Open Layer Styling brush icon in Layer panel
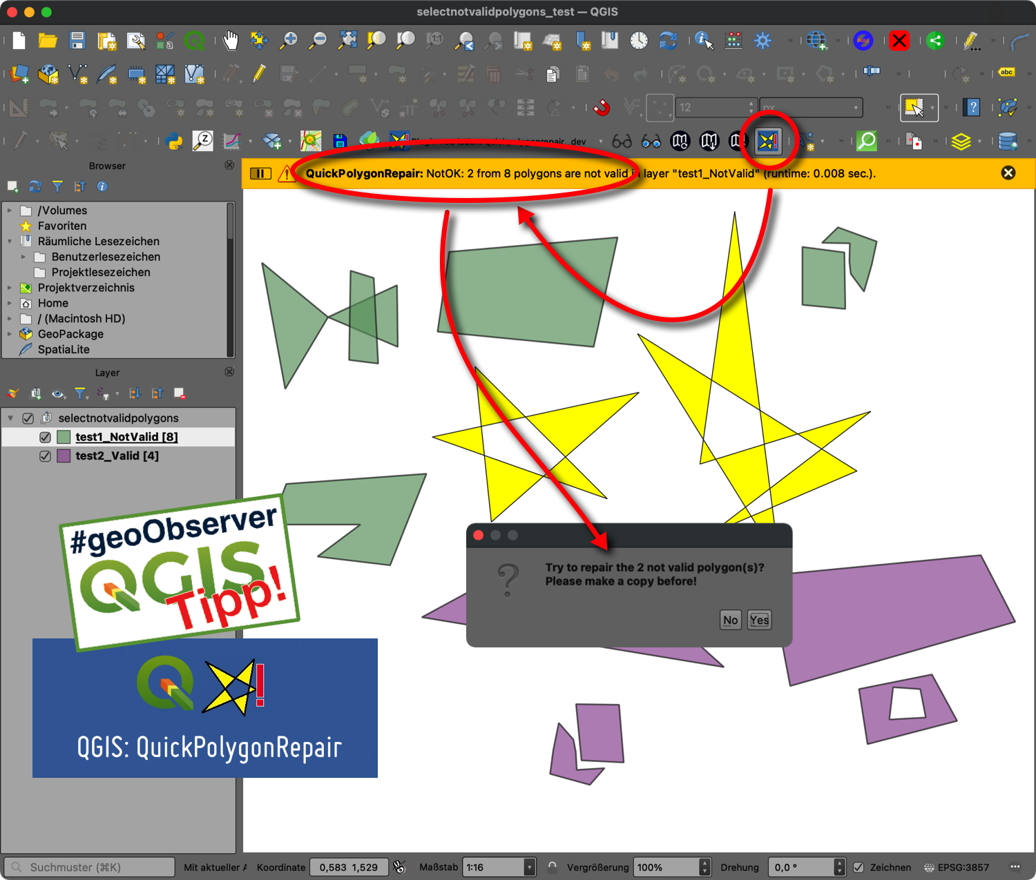The width and height of the screenshot is (1036, 880). [13, 393]
